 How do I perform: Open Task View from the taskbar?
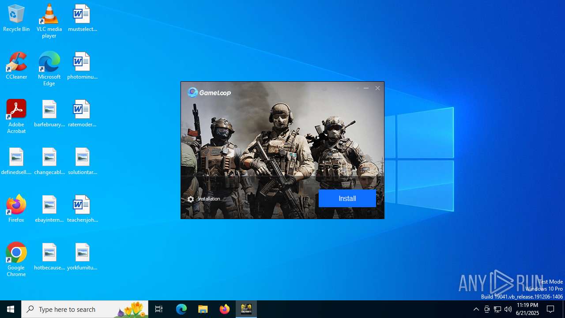159,309
